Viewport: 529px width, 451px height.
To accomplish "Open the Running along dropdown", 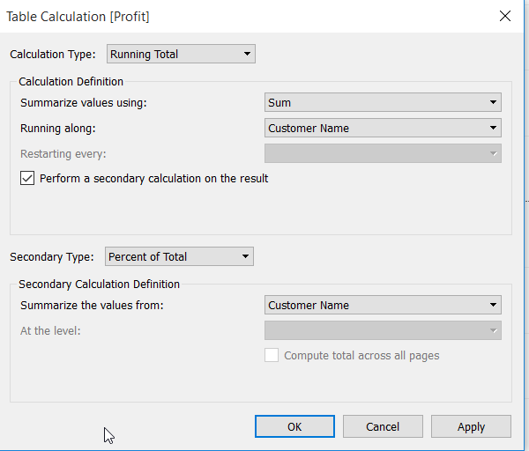I will click(x=383, y=128).
